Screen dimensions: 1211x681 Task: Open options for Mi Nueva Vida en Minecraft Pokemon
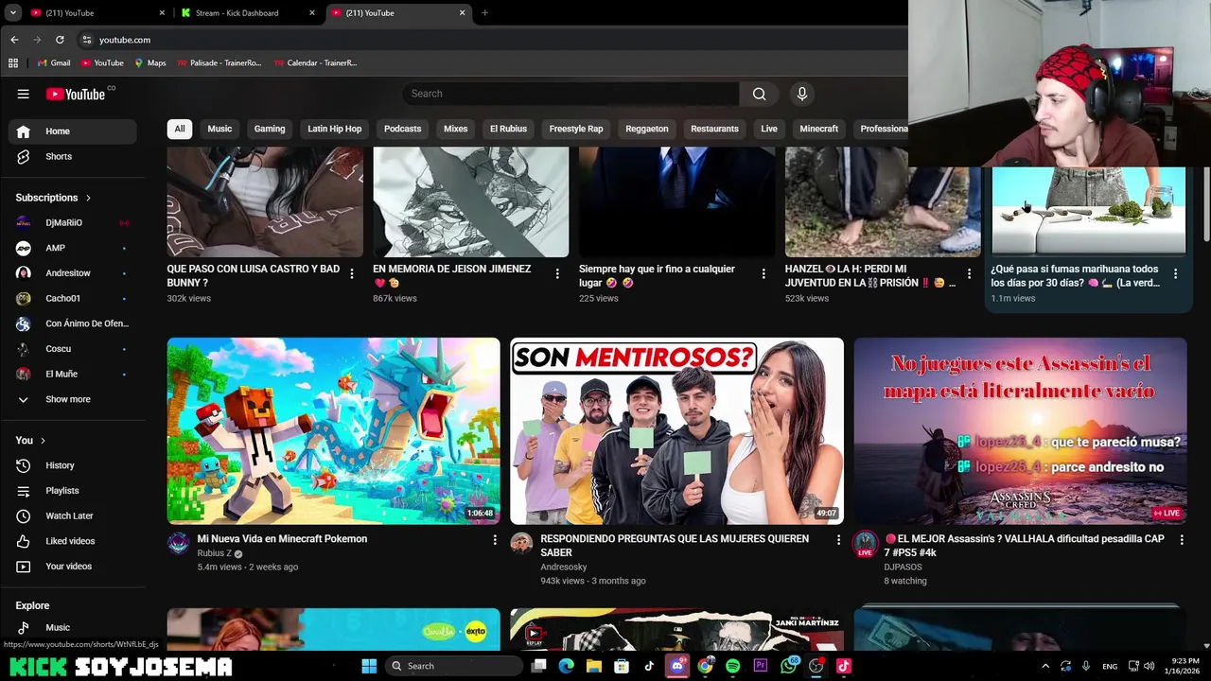494,539
